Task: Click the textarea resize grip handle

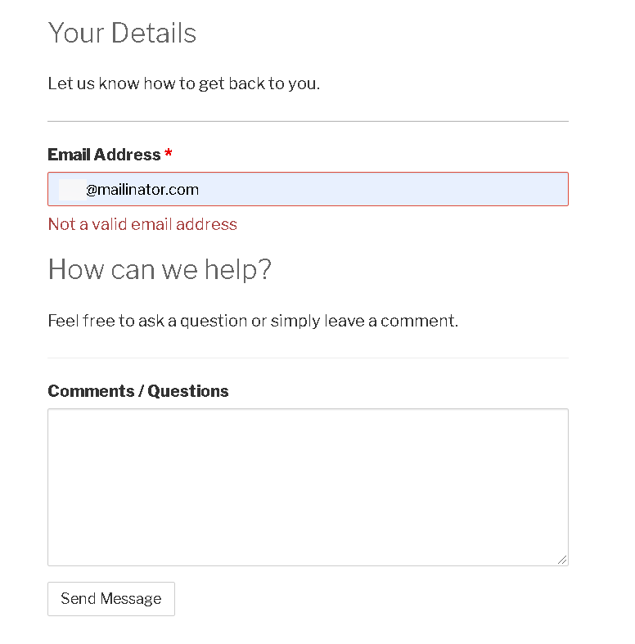Action: click(x=562, y=560)
